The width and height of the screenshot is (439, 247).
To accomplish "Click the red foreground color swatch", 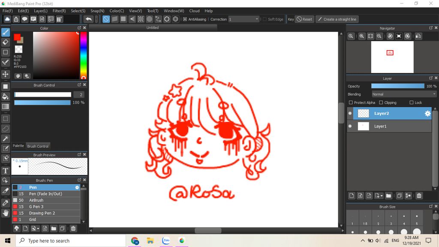I will [x=17, y=37].
